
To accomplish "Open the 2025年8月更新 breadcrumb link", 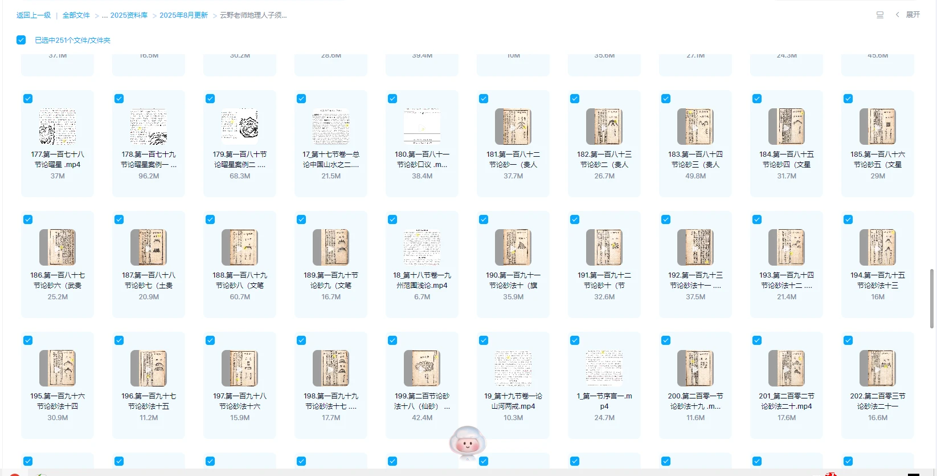I will click(183, 15).
